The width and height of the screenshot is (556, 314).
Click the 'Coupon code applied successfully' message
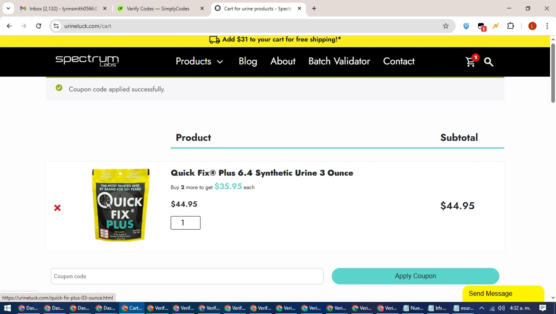click(117, 89)
